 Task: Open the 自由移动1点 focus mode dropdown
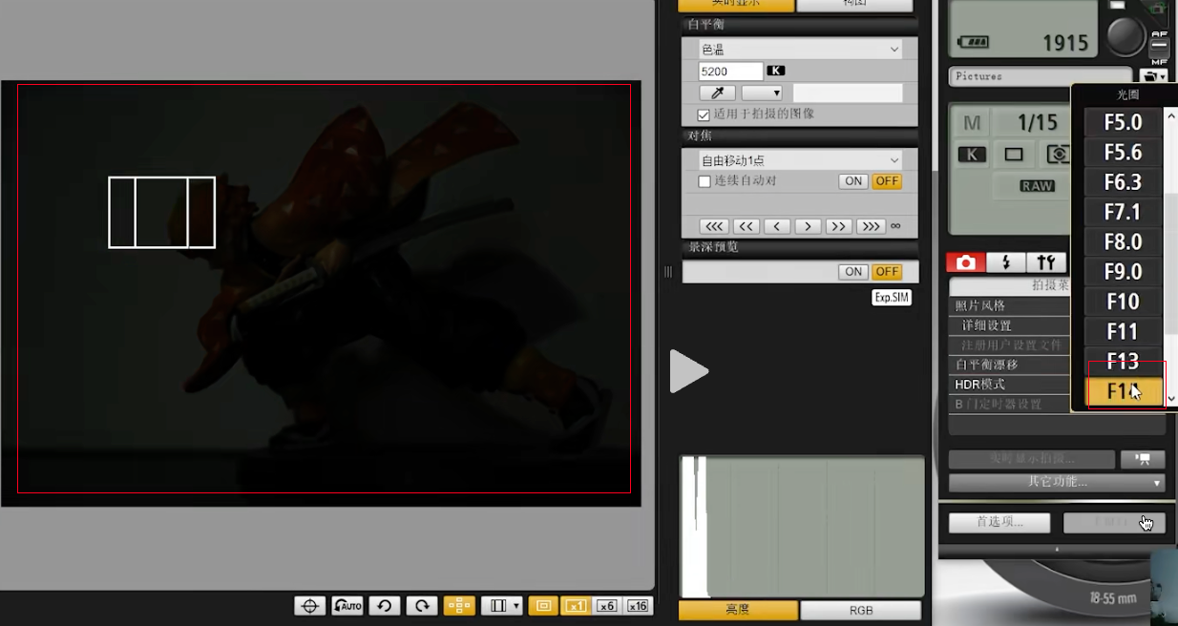800,160
